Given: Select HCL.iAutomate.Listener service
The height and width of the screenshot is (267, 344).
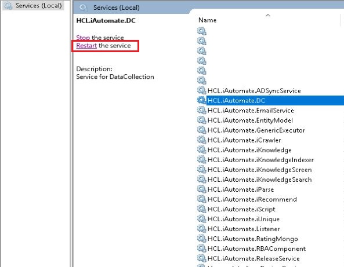Looking at the screenshot, I should [244, 229].
